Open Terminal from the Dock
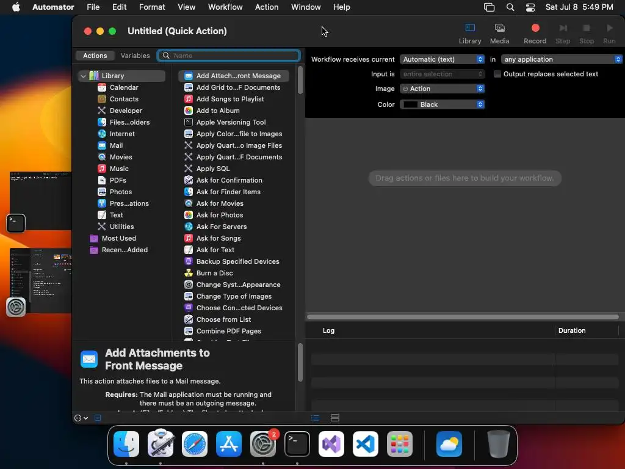625x469 pixels. pyautogui.click(x=297, y=444)
